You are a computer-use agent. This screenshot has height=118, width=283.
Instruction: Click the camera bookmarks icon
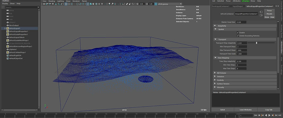(x=53, y=4)
